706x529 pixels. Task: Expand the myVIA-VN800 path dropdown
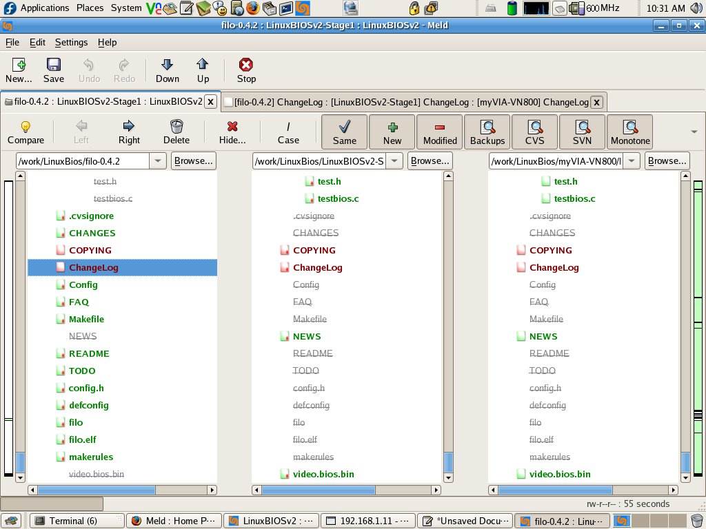coord(632,161)
